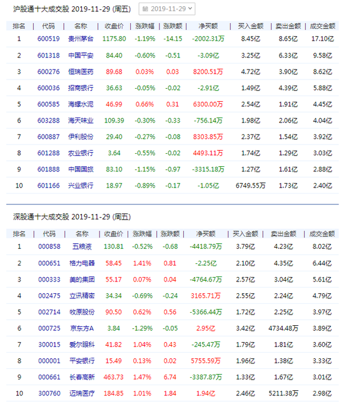Open 平安银行 stock name link
Viewport: 344px width, 404px height.
tap(82, 361)
